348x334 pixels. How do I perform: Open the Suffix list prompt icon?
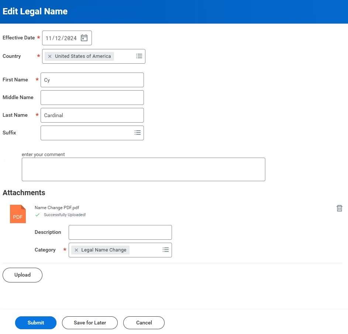[138, 133]
